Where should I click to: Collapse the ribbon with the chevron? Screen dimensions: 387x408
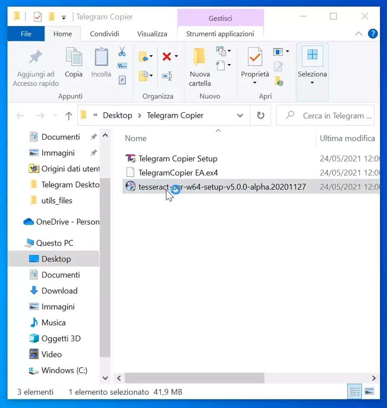[359, 33]
